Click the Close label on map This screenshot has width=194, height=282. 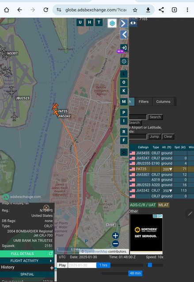click(110, 225)
